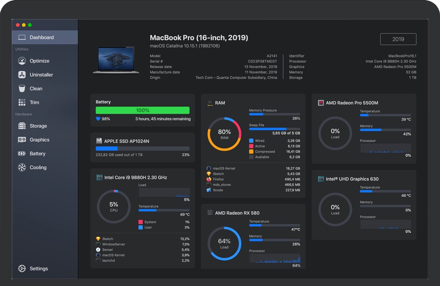This screenshot has height=286, width=440.
Task: Click the yellow minimize window button
Action: click(x=24, y=25)
